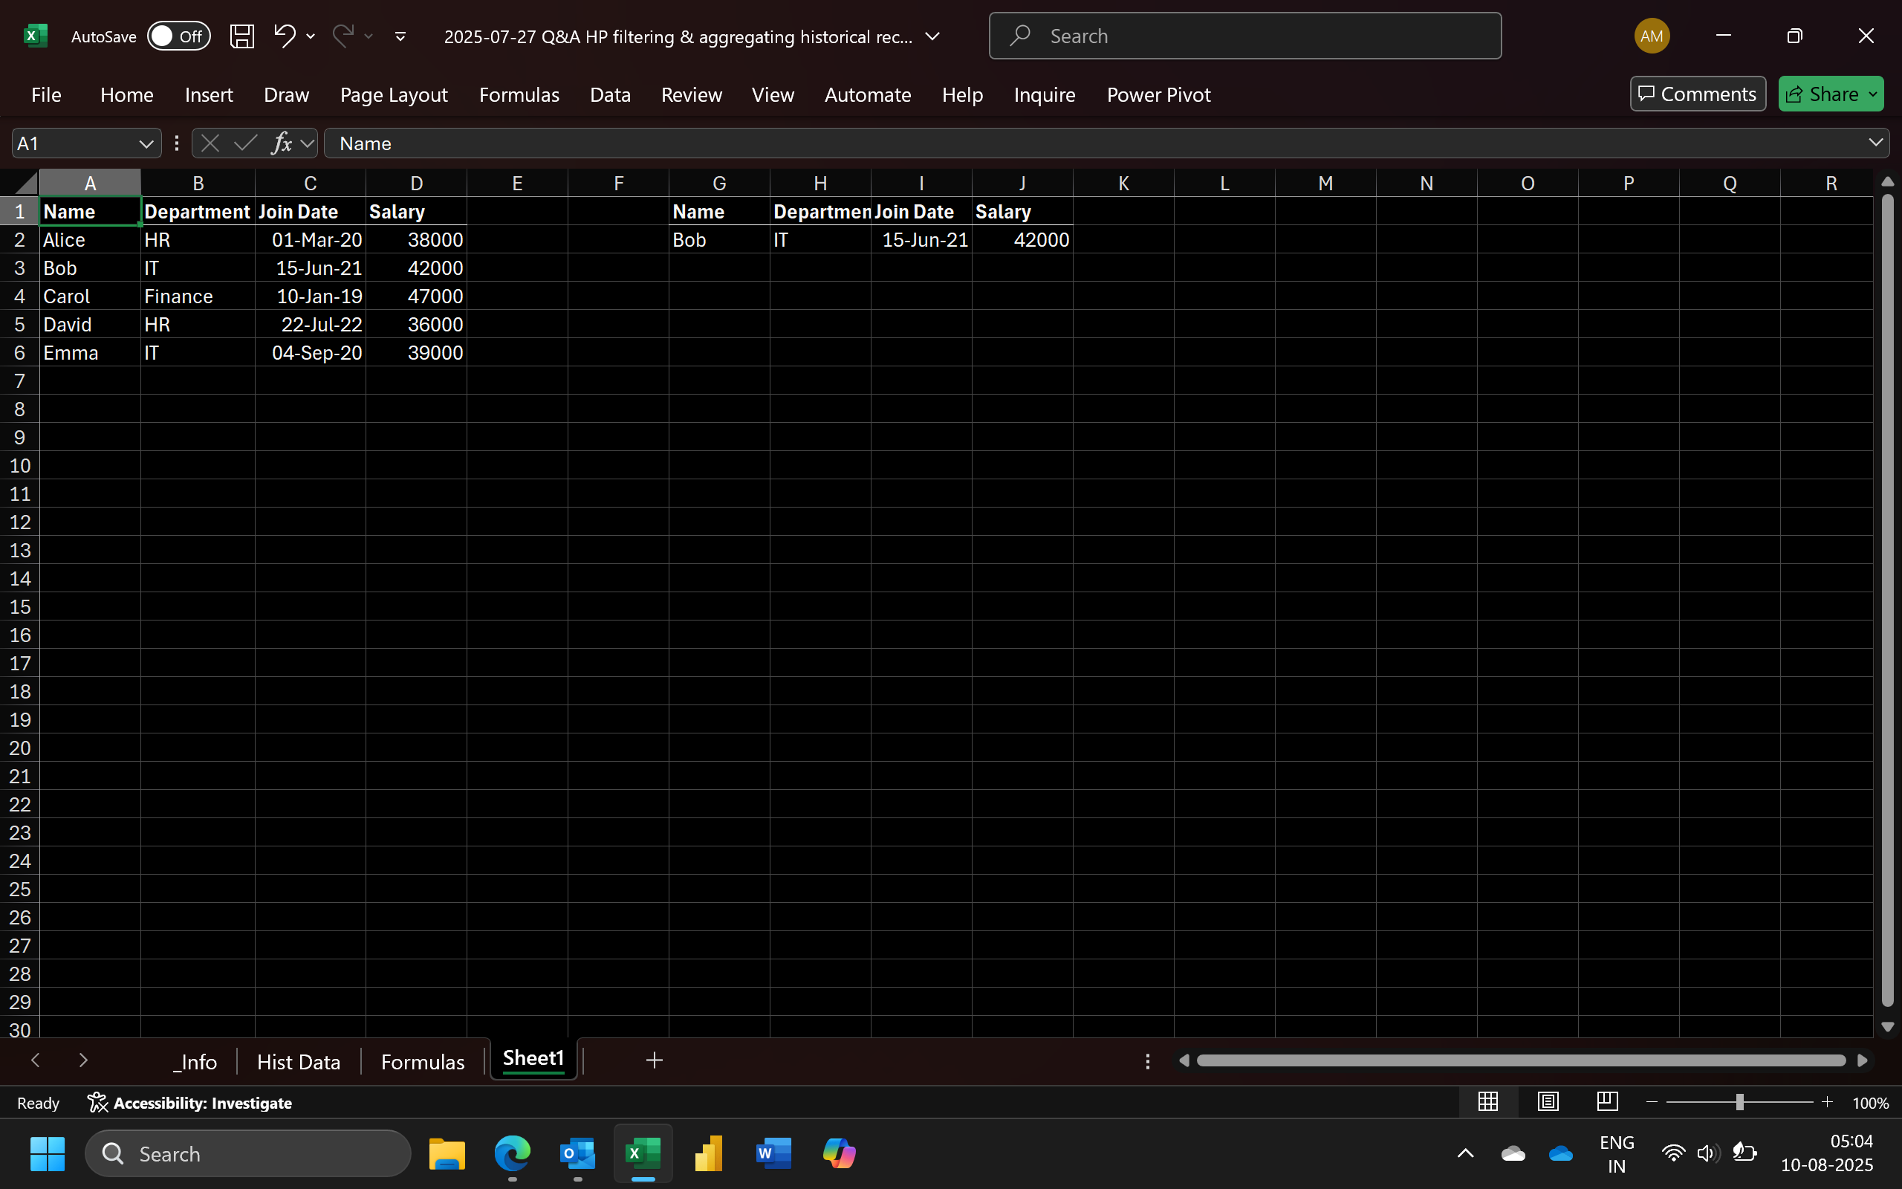The width and height of the screenshot is (1902, 1189).
Task: Select cell containing Carol
Action: (x=90, y=297)
